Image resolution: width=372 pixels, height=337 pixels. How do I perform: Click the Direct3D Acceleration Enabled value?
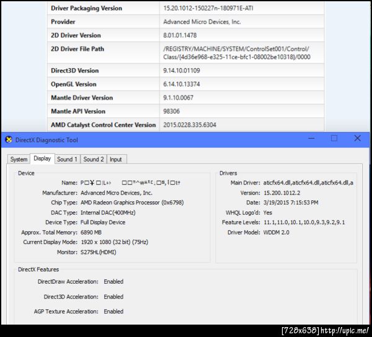pos(113,297)
